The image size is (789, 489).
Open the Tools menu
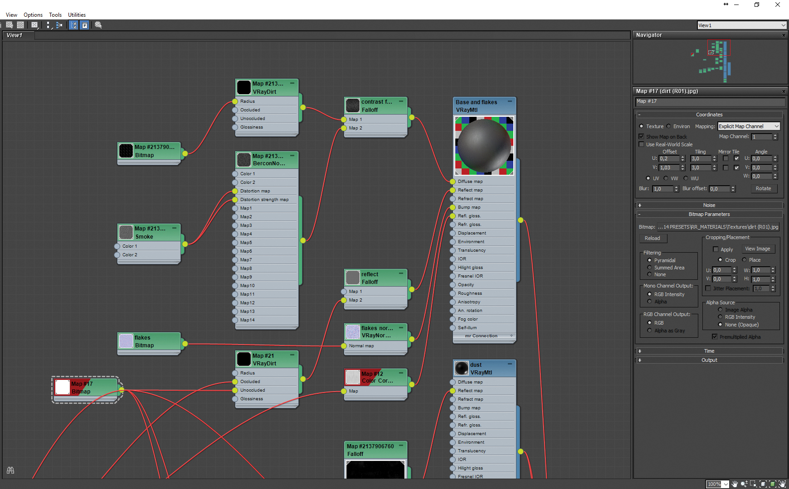(55, 15)
